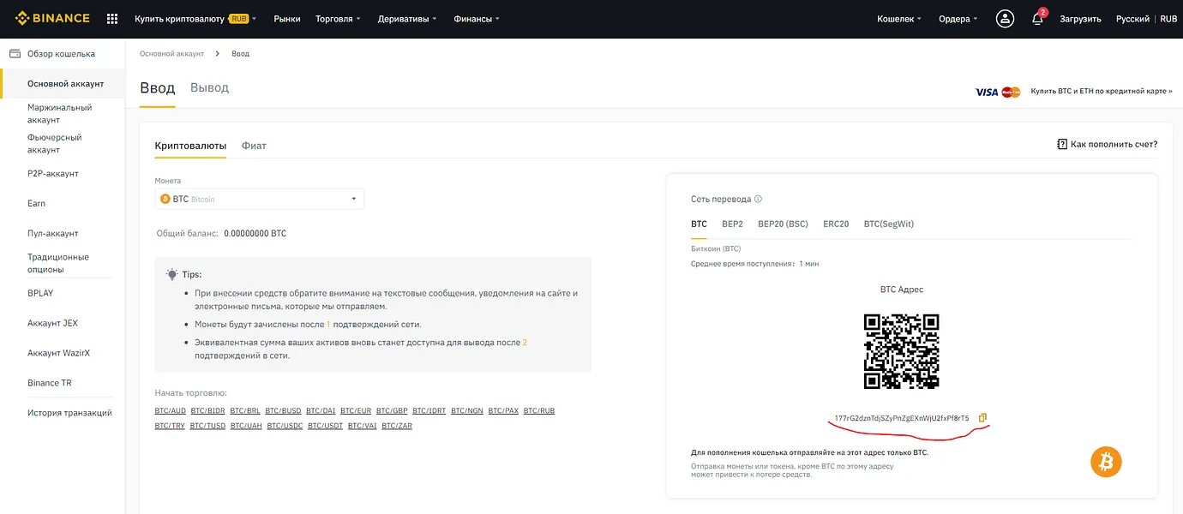Open the BTC/USDC trading pair

point(285,426)
